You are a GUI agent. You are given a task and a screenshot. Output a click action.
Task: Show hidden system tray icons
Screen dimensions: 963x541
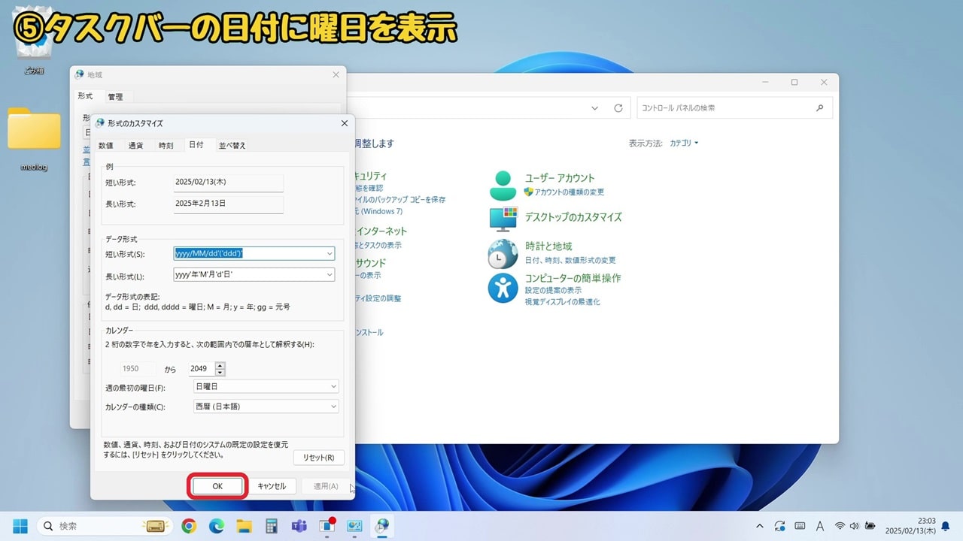click(x=760, y=526)
